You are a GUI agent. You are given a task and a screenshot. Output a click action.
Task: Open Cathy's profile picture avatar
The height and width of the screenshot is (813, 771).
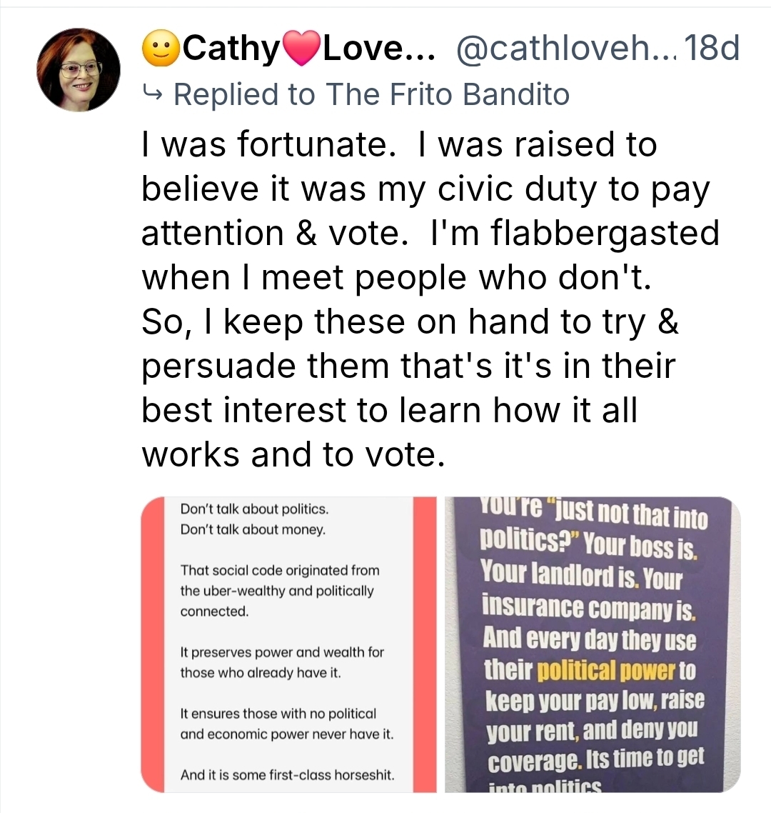pos(79,69)
